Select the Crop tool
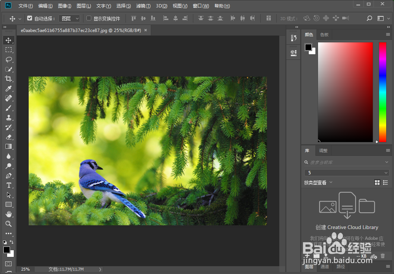 pos(9,79)
